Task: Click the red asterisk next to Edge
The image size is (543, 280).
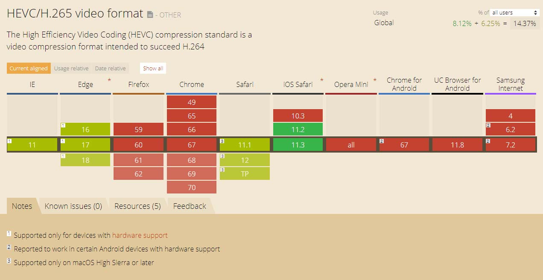Action: 109,80
